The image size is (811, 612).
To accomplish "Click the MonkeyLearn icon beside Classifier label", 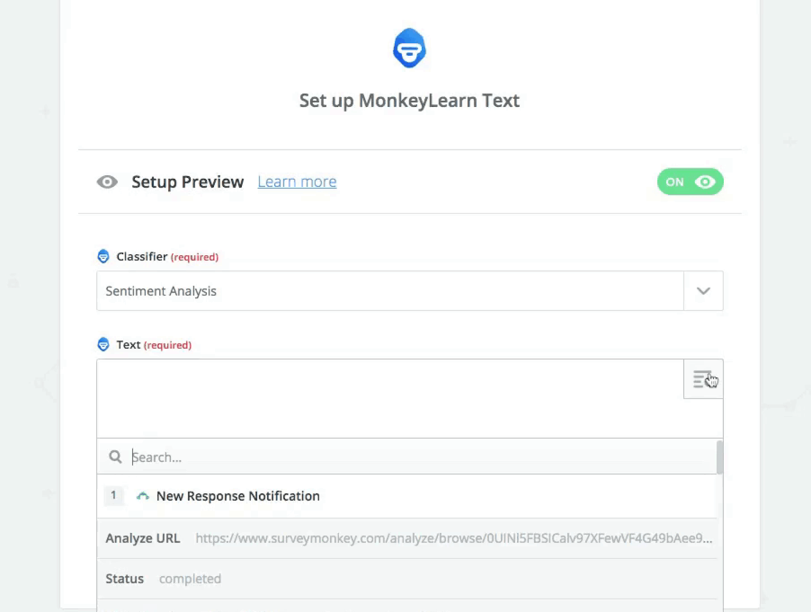I will tap(103, 256).
